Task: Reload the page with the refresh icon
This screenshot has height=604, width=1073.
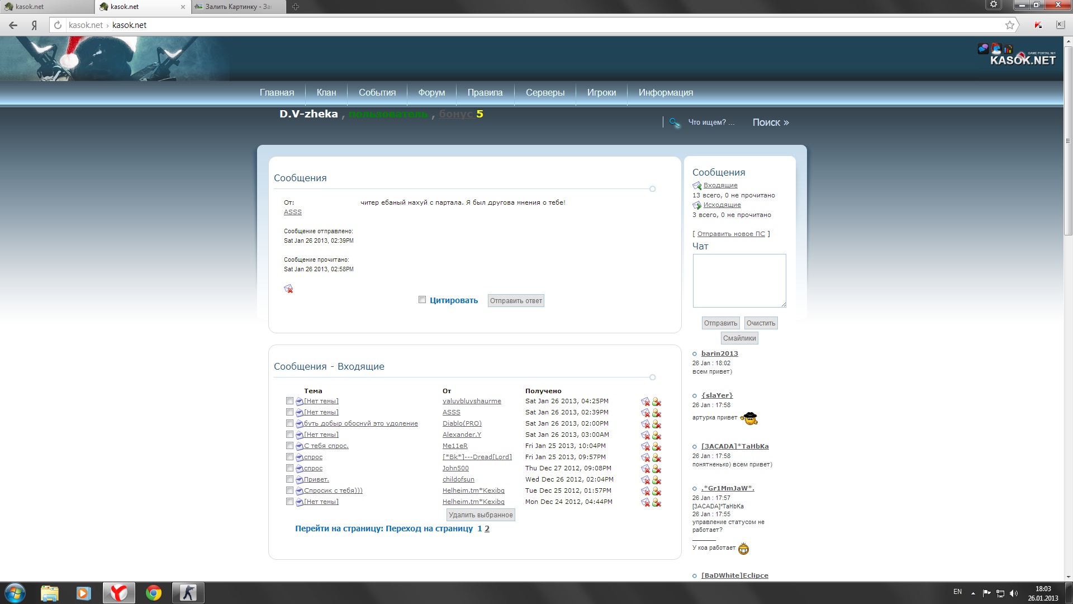Action: (58, 25)
